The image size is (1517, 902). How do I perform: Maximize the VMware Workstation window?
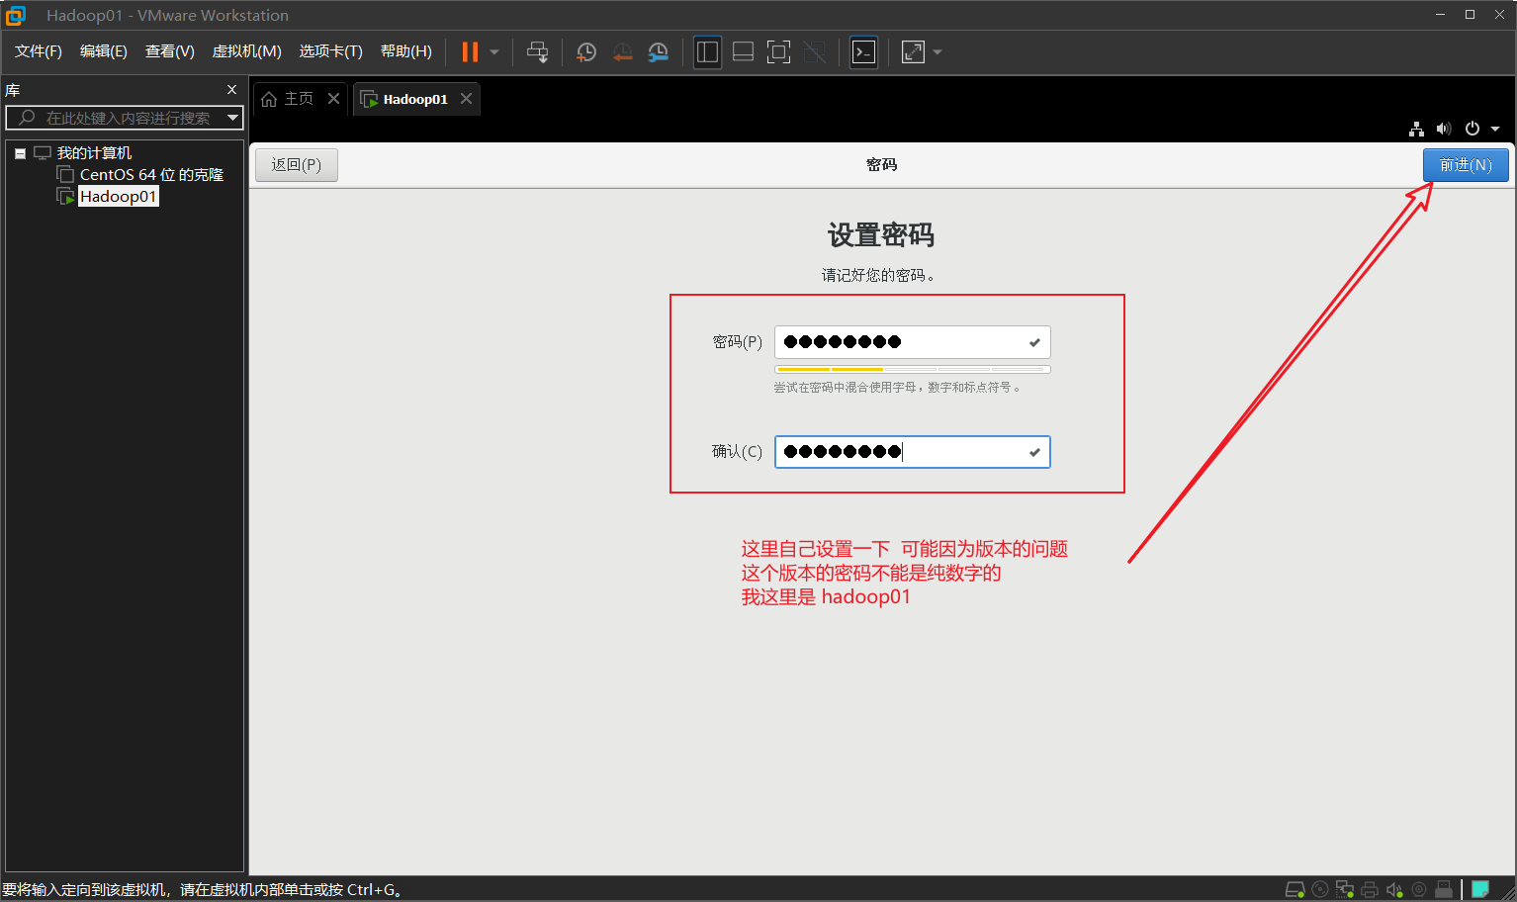point(1471,15)
